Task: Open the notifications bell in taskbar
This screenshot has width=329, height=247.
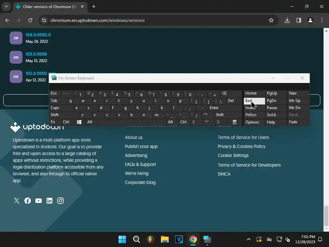Action: 320,239
